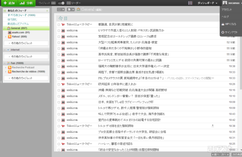Click the Yahoo favicon on ハーレー row

click(63, 144)
